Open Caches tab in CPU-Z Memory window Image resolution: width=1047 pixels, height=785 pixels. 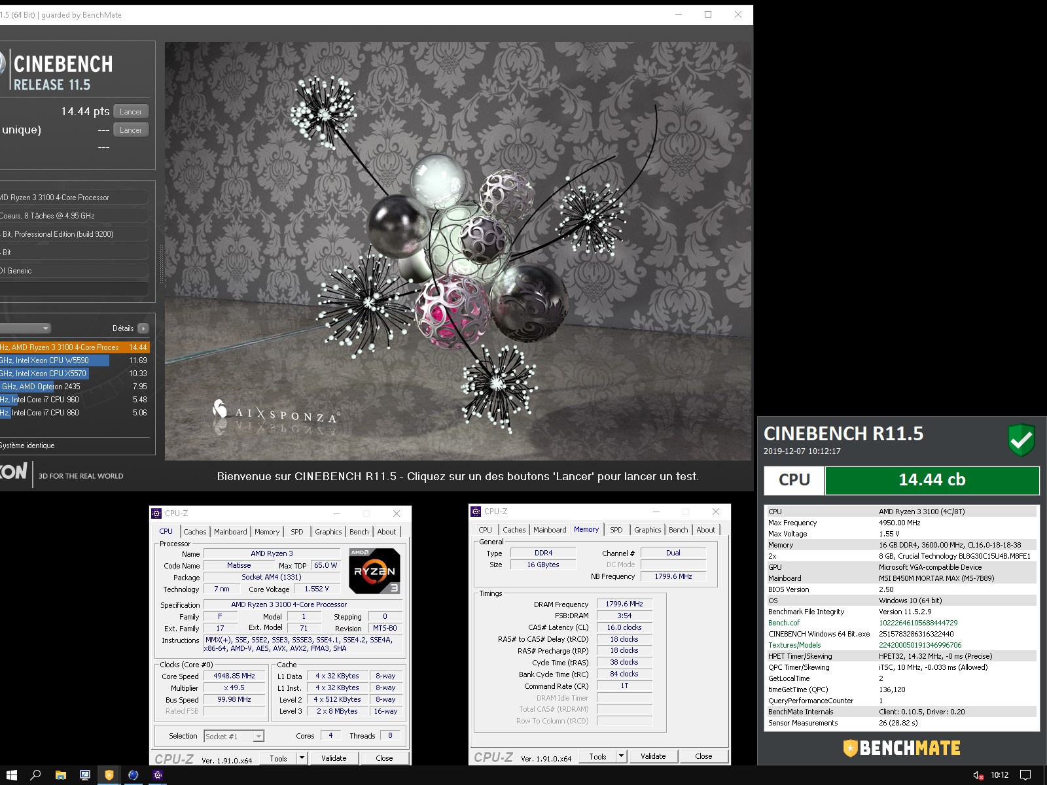[514, 530]
